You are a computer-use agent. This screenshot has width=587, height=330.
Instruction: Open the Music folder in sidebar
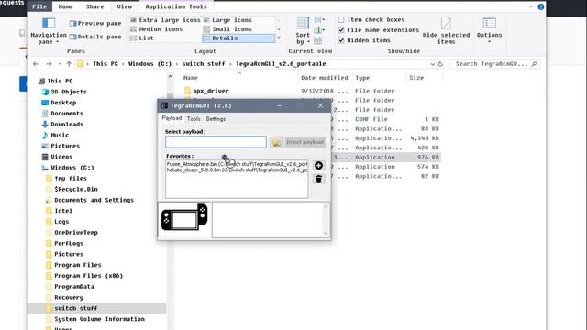pos(55,135)
